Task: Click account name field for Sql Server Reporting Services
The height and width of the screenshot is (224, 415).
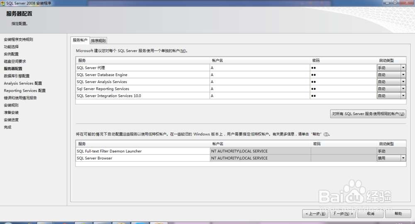Action: [x=260, y=89]
